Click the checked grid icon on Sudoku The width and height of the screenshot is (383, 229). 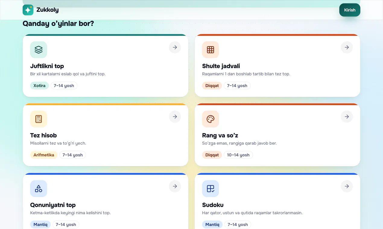click(x=210, y=189)
